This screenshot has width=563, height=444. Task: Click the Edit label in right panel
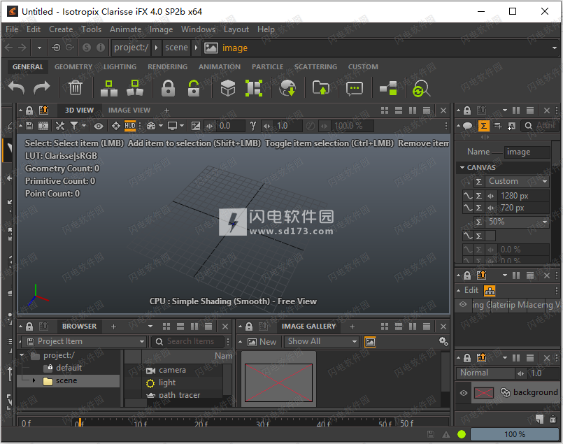pyautogui.click(x=471, y=290)
